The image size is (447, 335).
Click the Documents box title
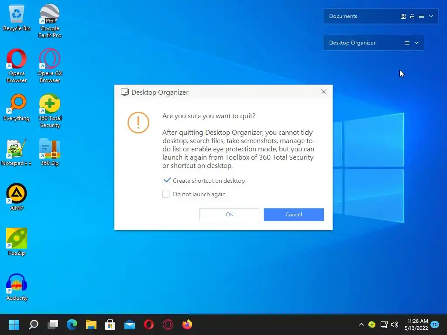(343, 16)
